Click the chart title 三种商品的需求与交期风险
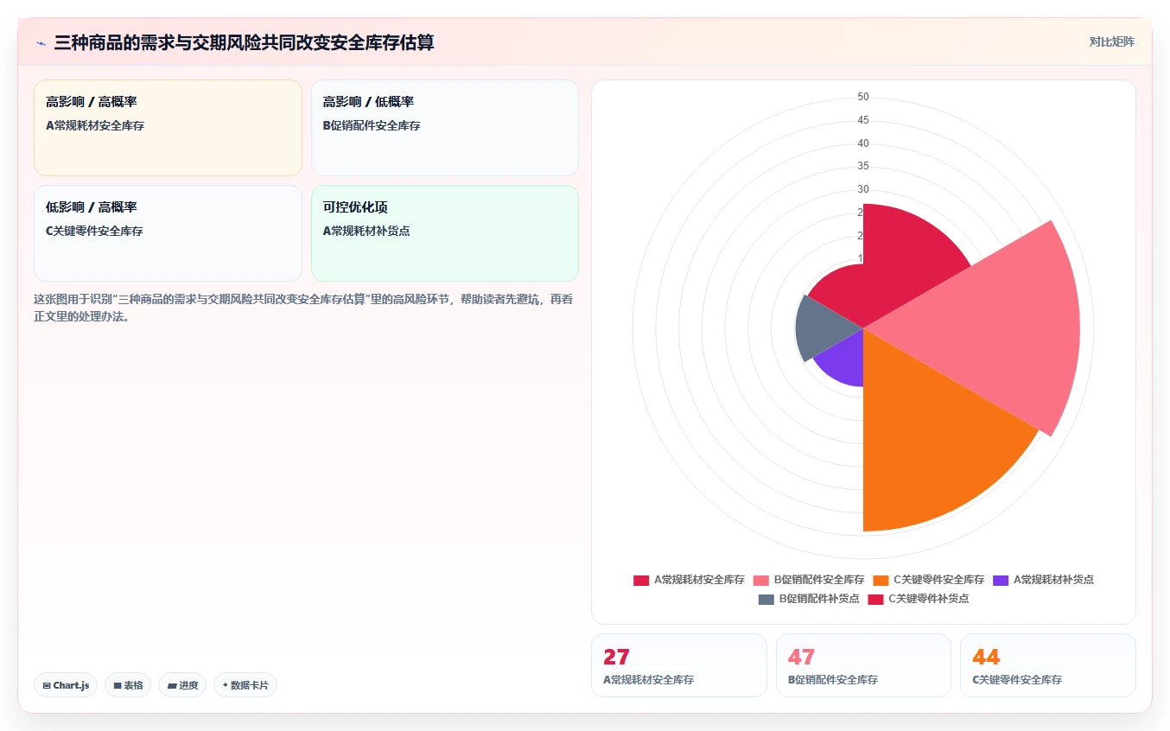 [x=244, y=42]
